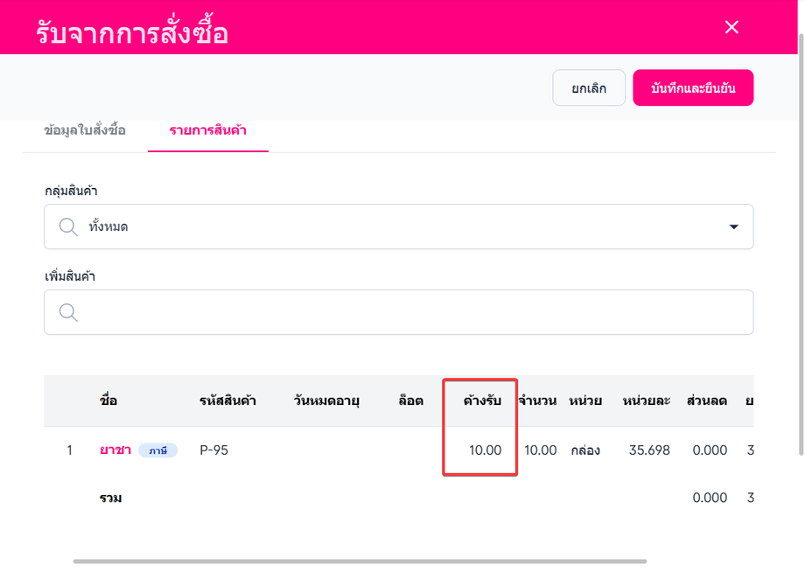Click the search icon in เพิ่มสินค้า field
The image size is (805, 579).
coord(68,312)
